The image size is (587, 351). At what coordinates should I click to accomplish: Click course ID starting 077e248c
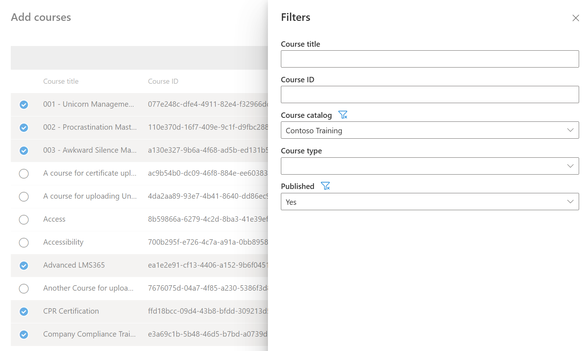tap(208, 104)
